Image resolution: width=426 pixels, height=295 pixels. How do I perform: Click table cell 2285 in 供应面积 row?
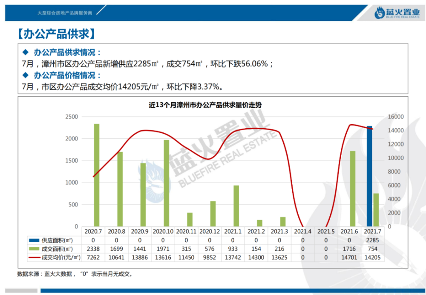tap(372, 240)
